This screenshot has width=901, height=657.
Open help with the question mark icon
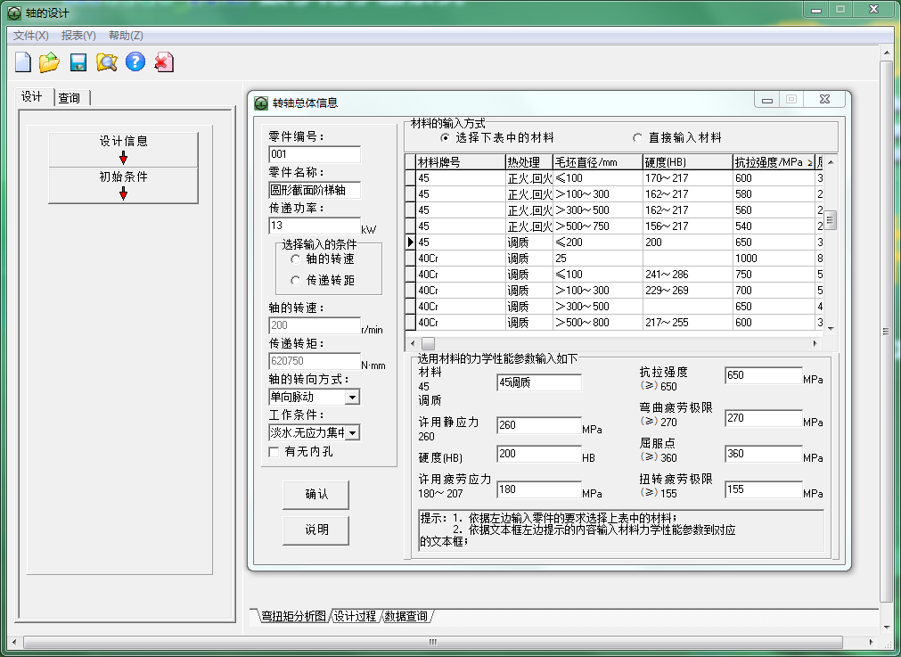(135, 62)
